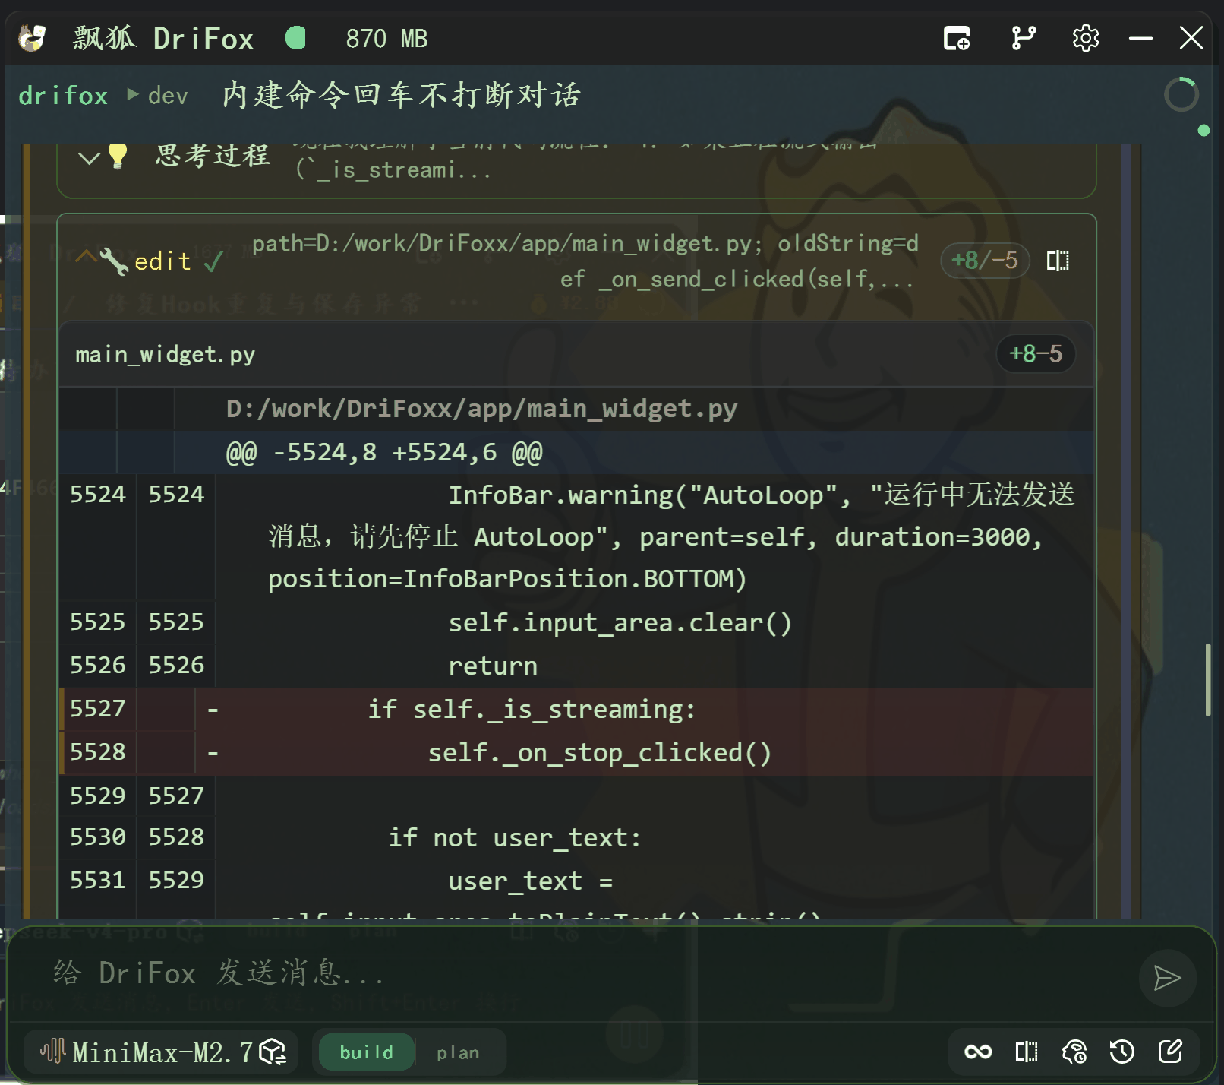The height and width of the screenshot is (1085, 1224).
Task: Click line number 5524 in old column
Action: pyautogui.click(x=97, y=494)
